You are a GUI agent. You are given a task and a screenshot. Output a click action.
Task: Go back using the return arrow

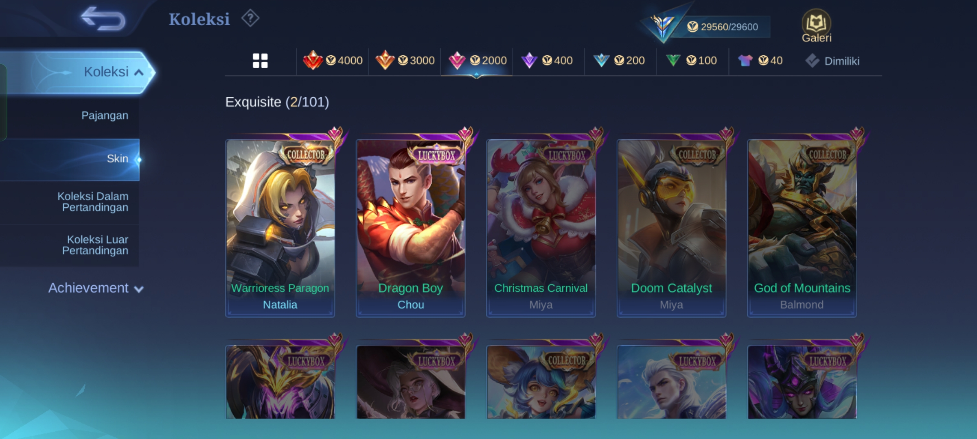tap(103, 19)
